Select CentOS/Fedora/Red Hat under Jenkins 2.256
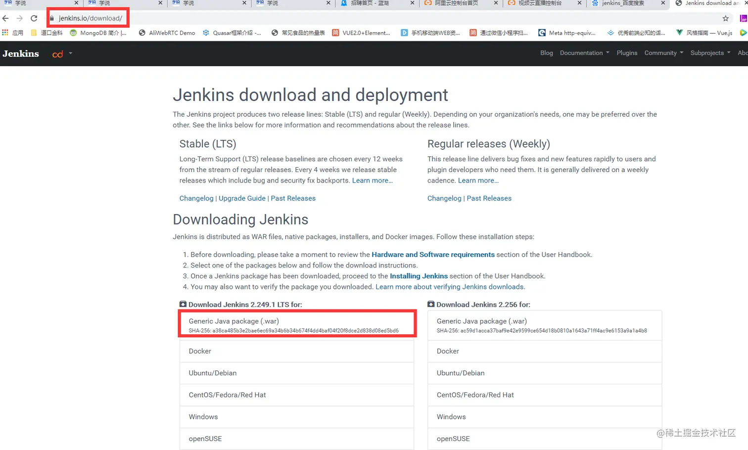 [x=545, y=395]
